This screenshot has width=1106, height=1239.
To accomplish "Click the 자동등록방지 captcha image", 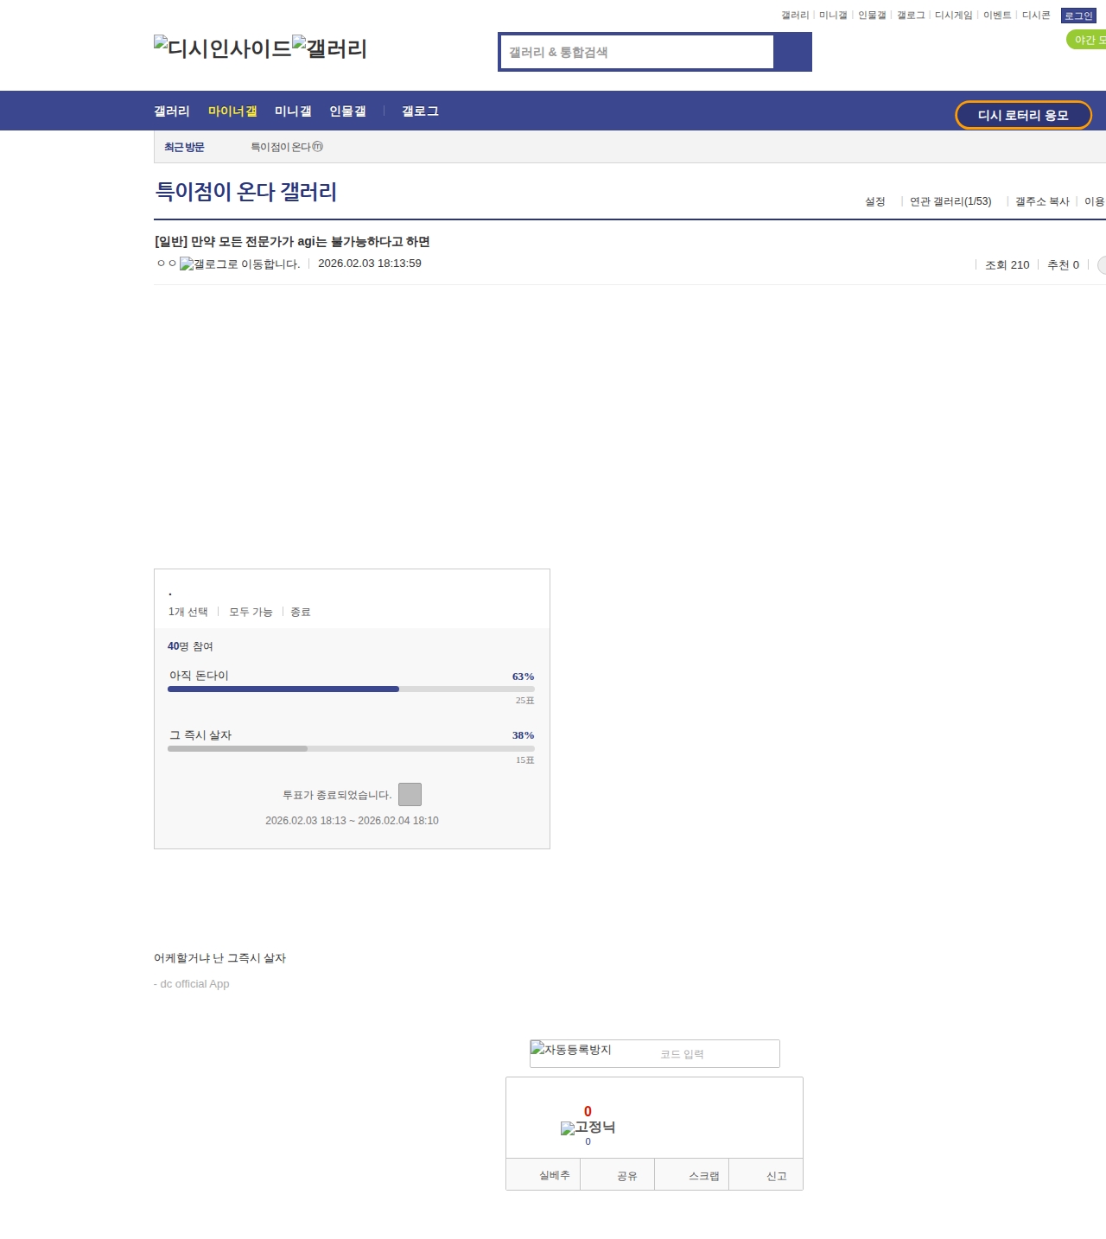I will (x=571, y=1051).
